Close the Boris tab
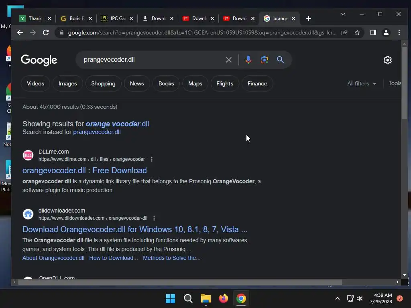The image size is (411, 308). coord(90,18)
